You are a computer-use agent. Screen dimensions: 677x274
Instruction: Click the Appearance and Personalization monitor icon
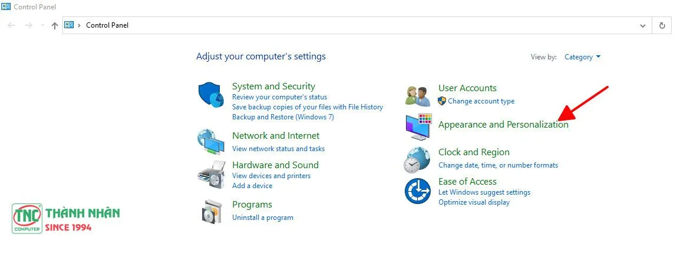tap(418, 127)
